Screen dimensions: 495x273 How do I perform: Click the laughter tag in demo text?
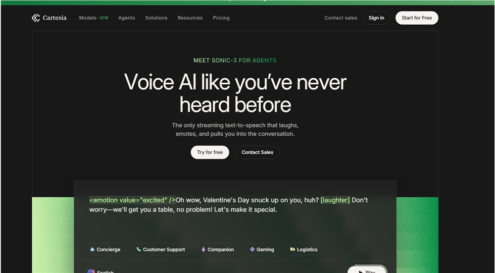[335, 200]
